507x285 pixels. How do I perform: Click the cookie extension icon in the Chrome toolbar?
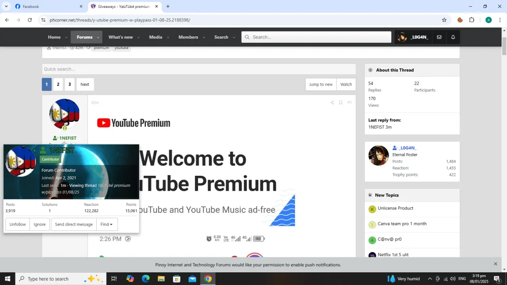[x=460, y=20]
